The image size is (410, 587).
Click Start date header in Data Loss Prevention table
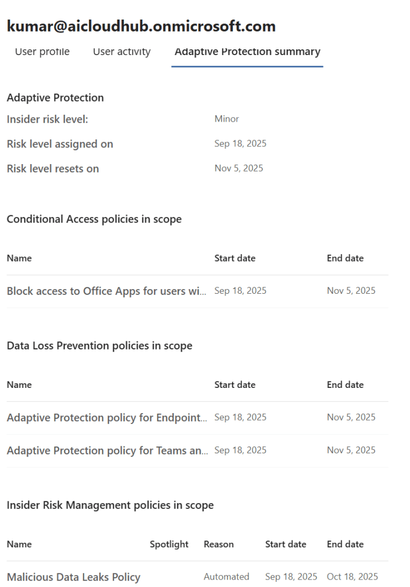click(235, 384)
